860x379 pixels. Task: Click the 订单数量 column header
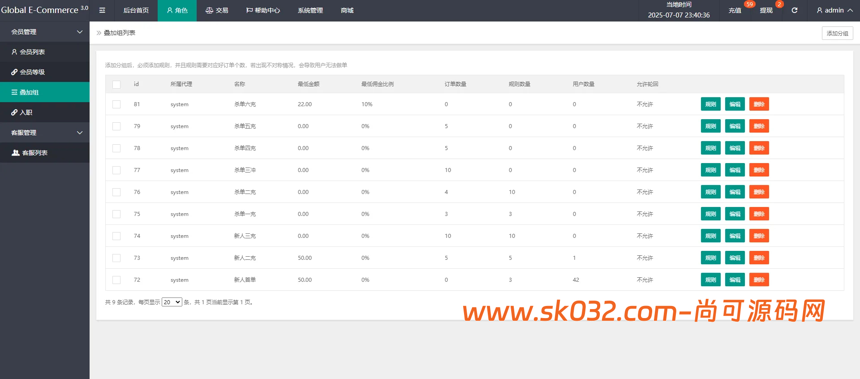456,84
